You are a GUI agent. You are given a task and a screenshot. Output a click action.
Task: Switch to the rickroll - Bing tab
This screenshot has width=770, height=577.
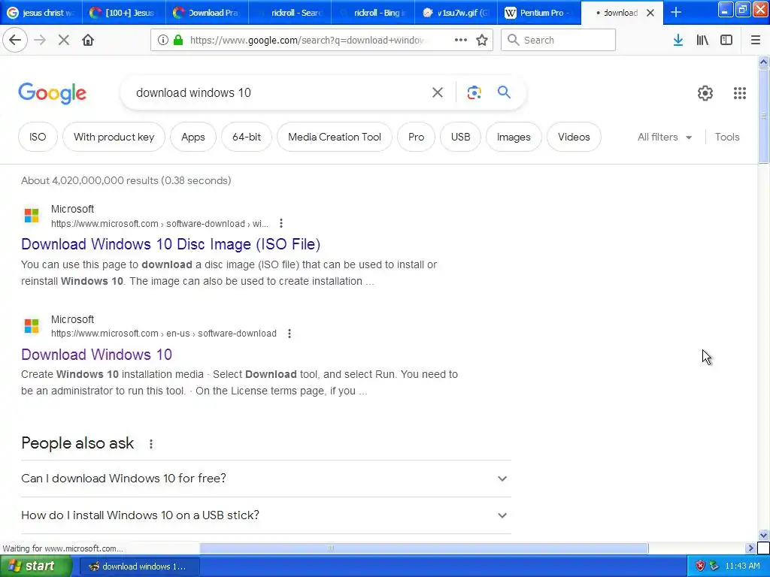tap(373, 13)
